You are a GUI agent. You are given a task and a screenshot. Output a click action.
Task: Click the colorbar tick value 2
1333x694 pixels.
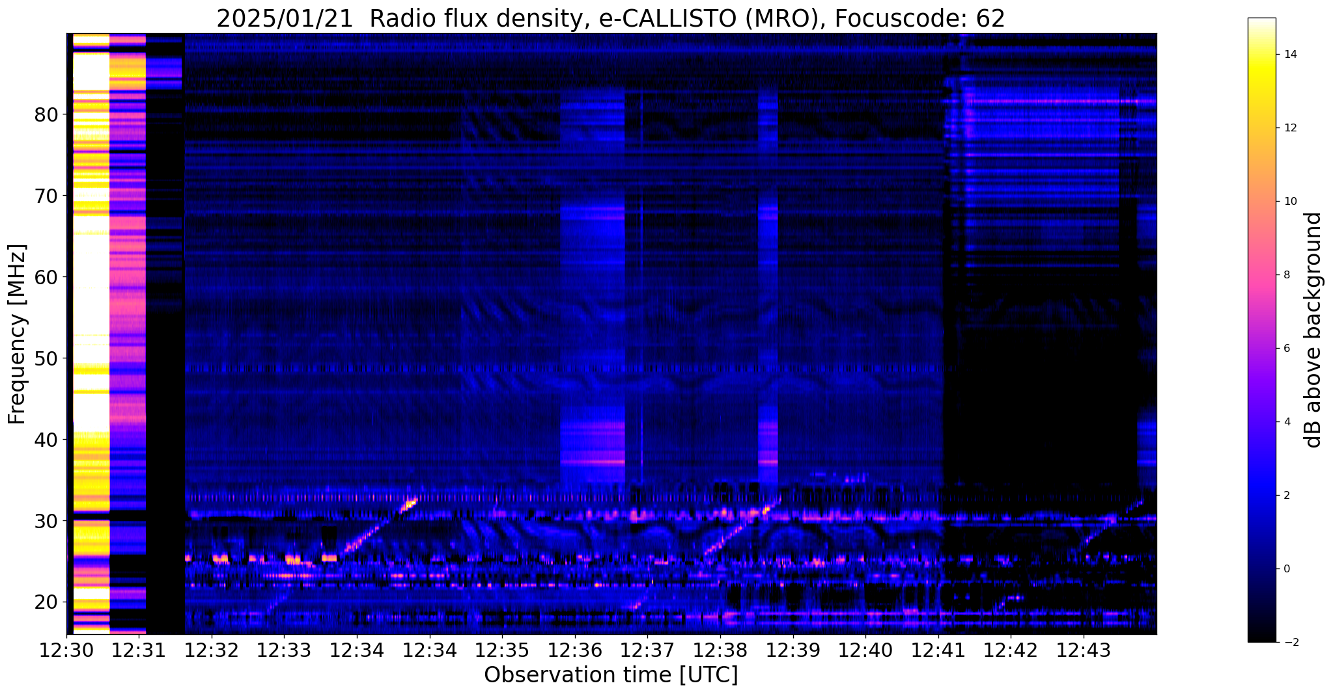[x=1286, y=496]
